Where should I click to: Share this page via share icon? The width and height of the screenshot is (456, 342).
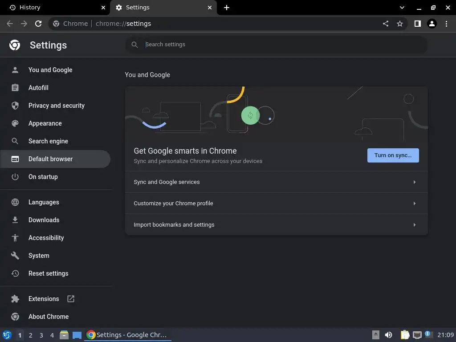[386, 24]
